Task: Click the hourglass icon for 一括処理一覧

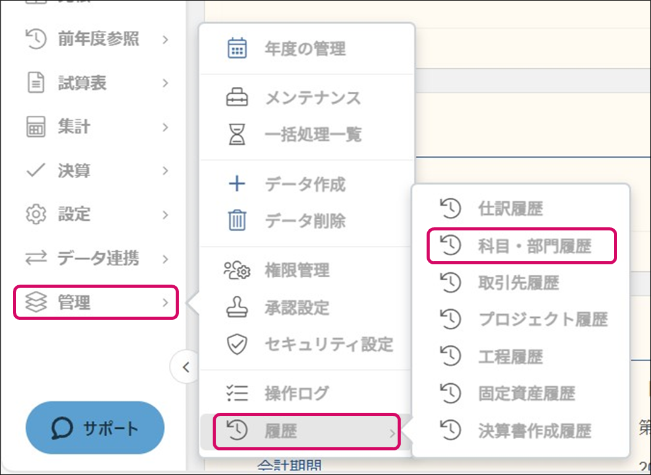Action: coord(237,134)
